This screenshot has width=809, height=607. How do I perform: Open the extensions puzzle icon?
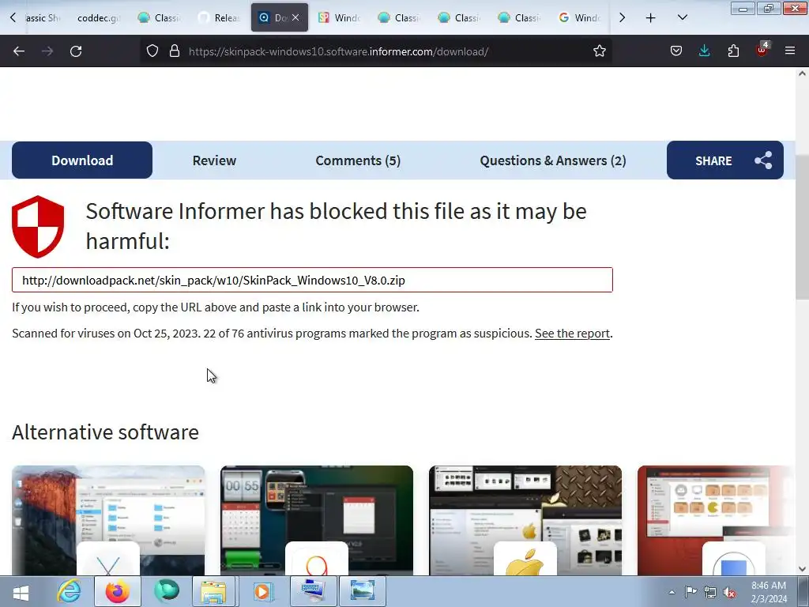click(733, 51)
